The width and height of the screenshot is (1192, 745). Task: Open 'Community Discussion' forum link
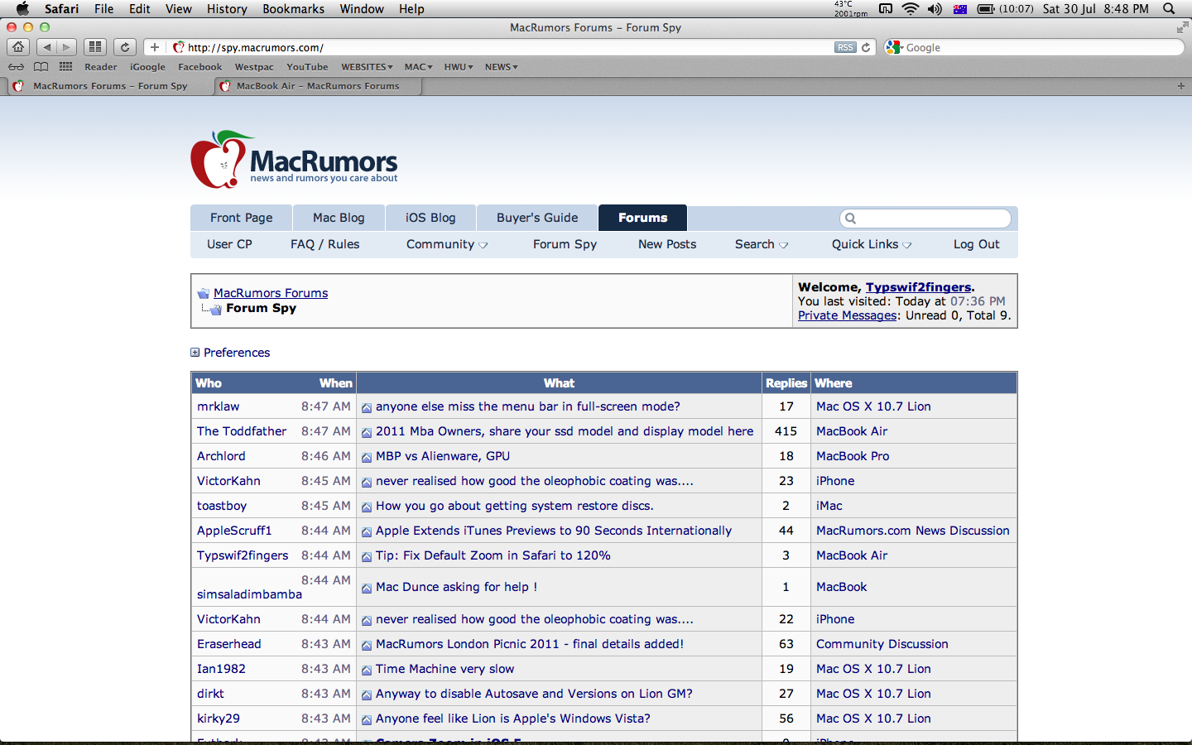[882, 644]
